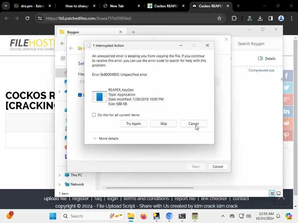Screen dimensions: 298x223
Task: Click 'login' footer link
Action: pos(113,198)
